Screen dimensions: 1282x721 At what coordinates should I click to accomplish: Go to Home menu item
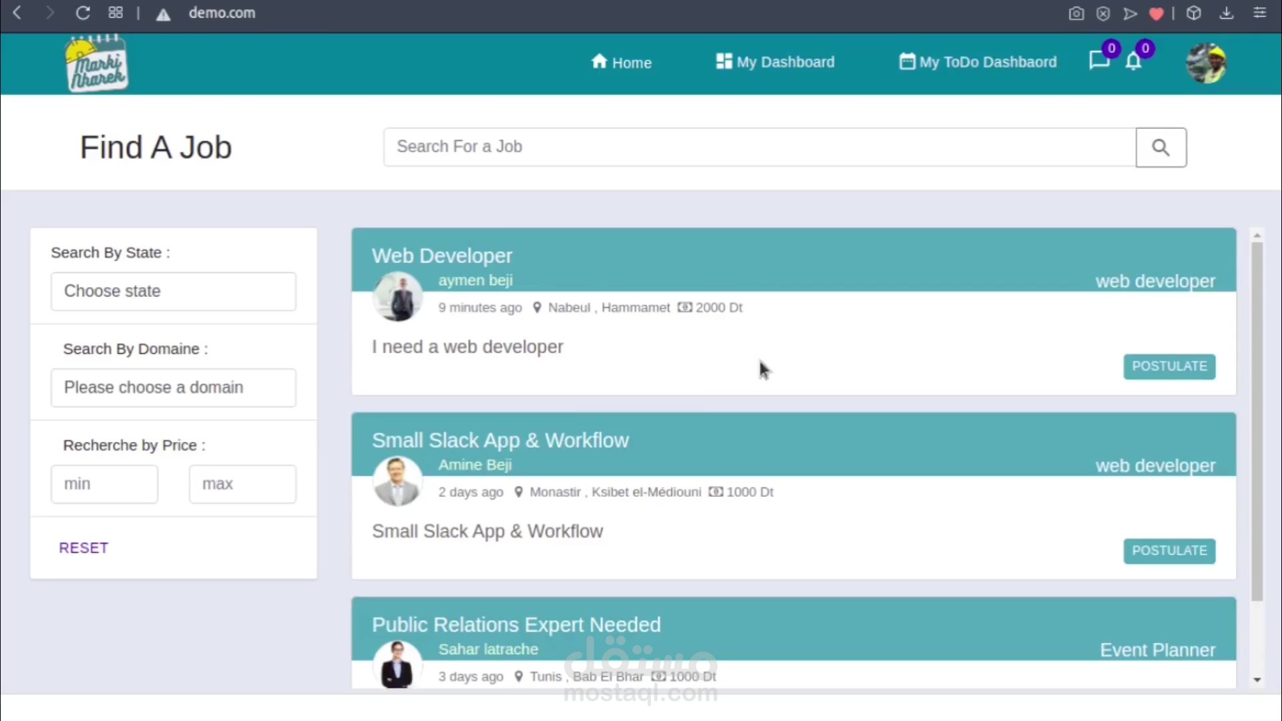[x=621, y=62]
